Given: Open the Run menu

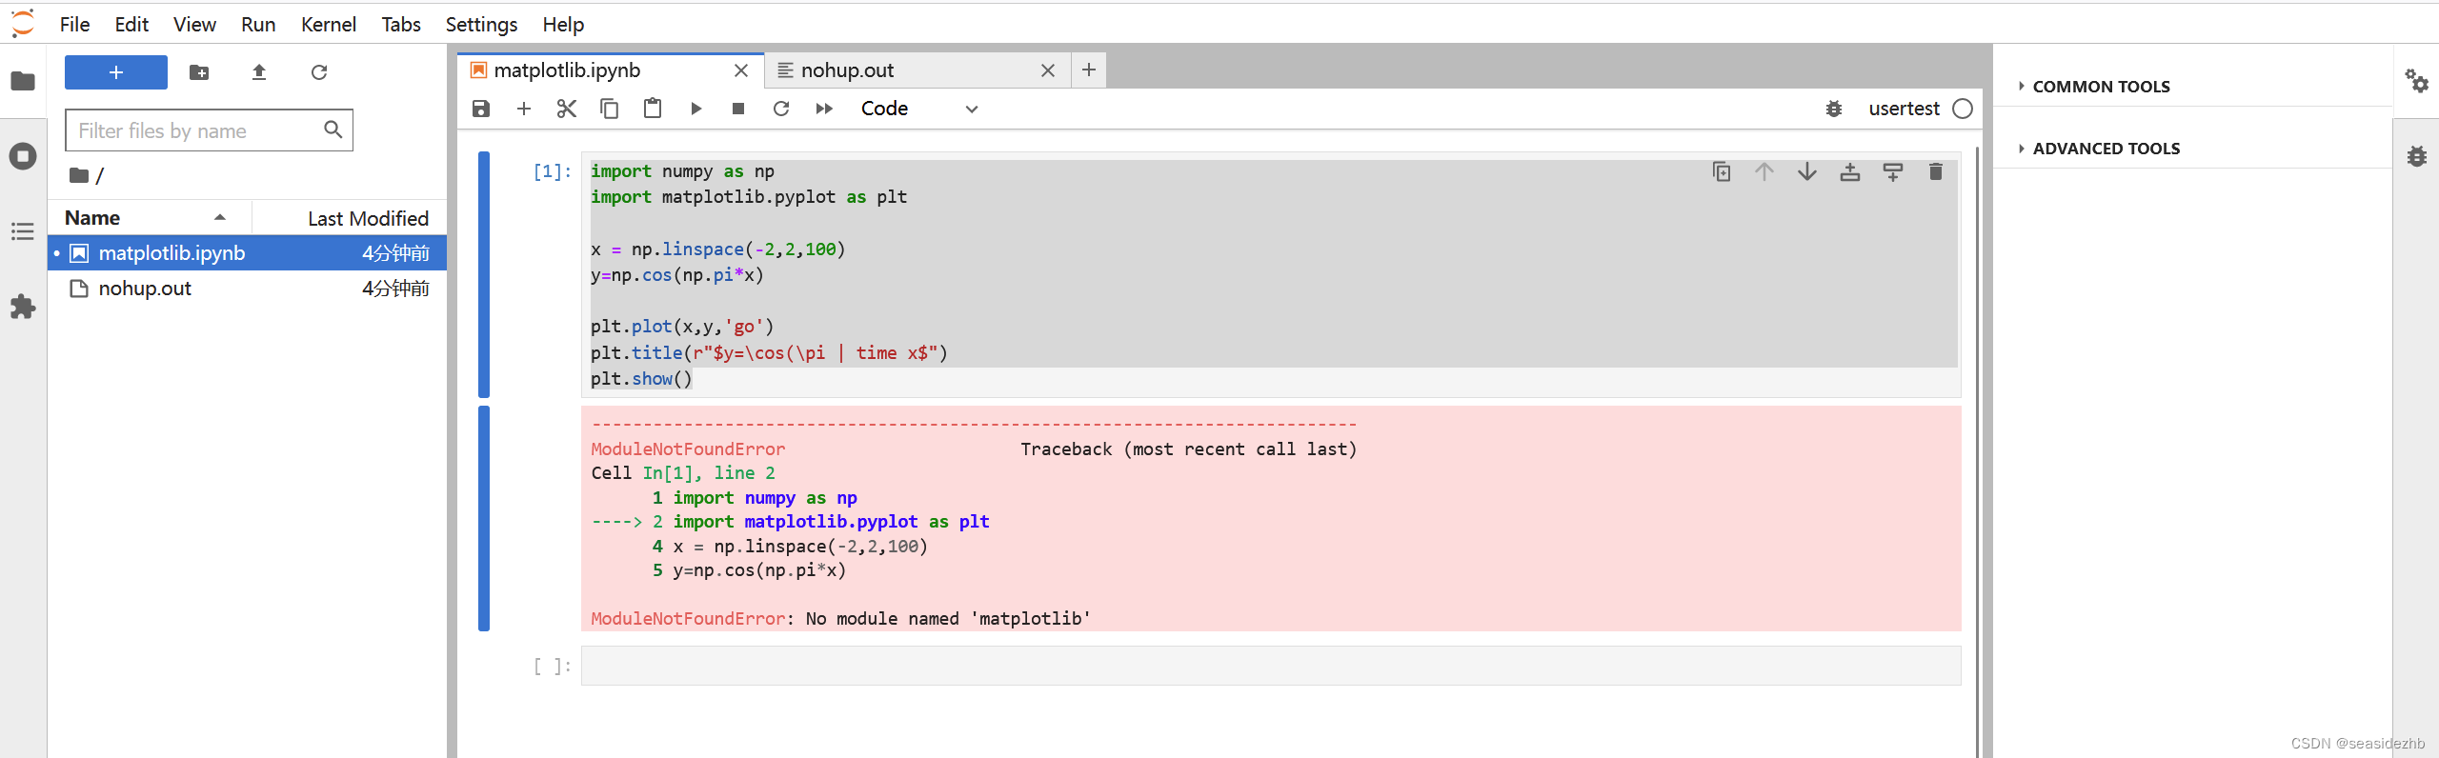Looking at the screenshot, I should pos(258,25).
